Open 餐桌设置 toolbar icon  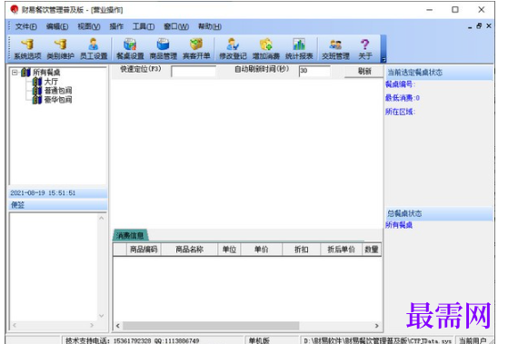[130, 49]
